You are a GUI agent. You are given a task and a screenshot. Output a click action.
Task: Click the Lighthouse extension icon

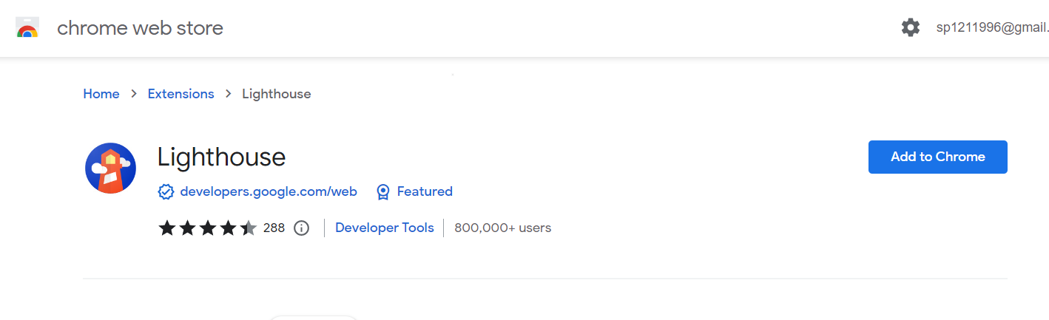click(x=110, y=168)
